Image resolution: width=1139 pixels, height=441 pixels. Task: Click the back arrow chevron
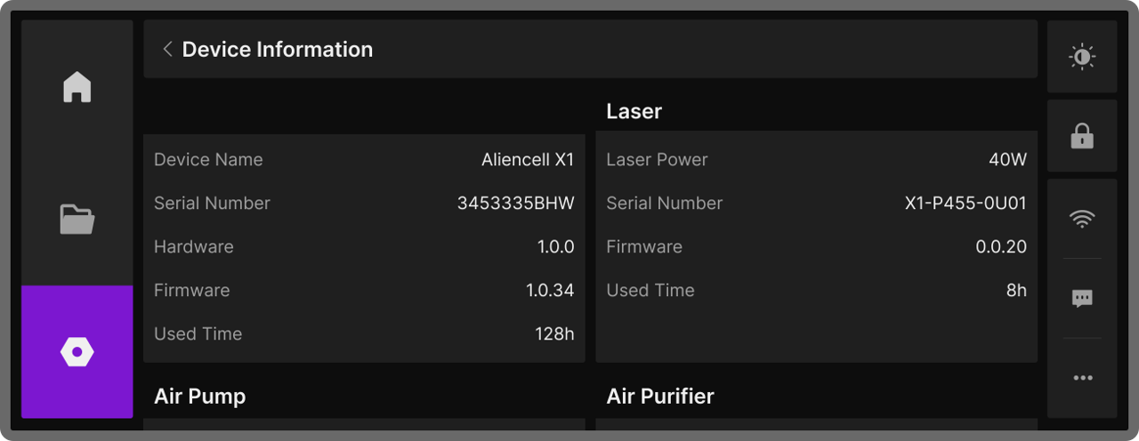167,50
